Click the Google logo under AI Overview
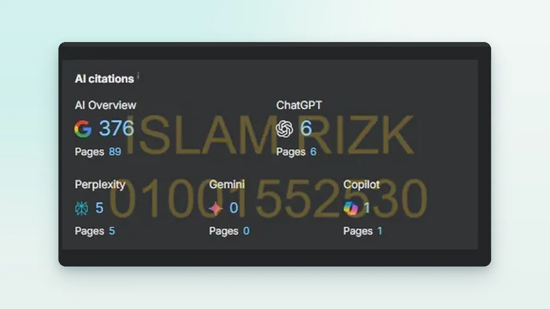Viewport: 550px width, 309px height. coord(83,129)
